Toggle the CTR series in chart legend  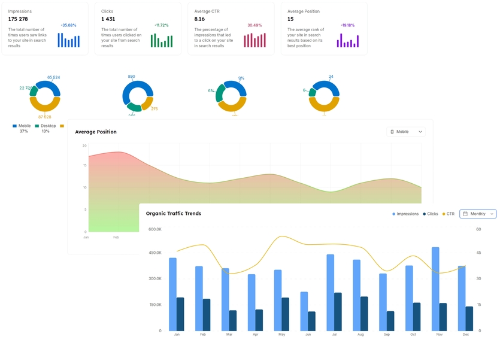(x=449, y=214)
